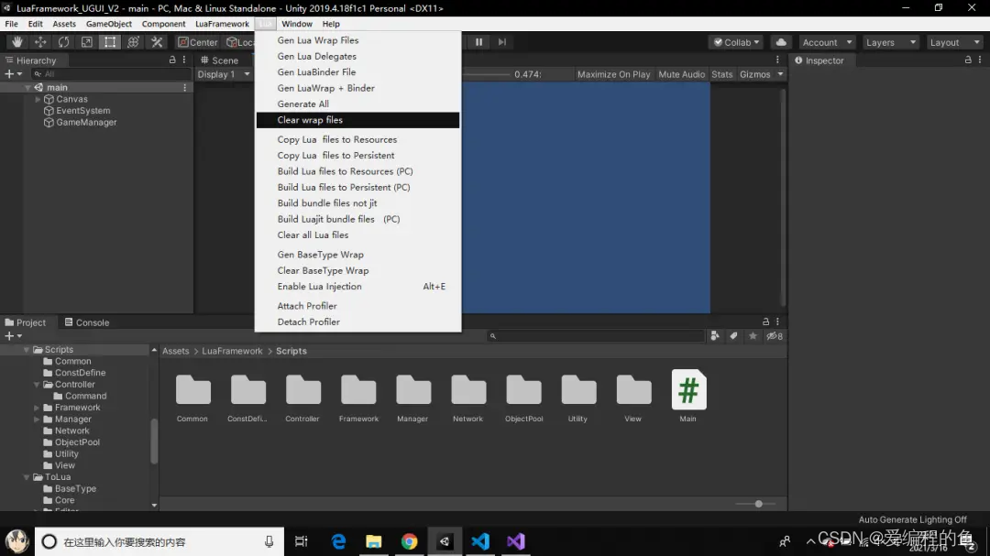Select the Rotate tool
Viewport: 990px width, 556px height.
(62, 41)
